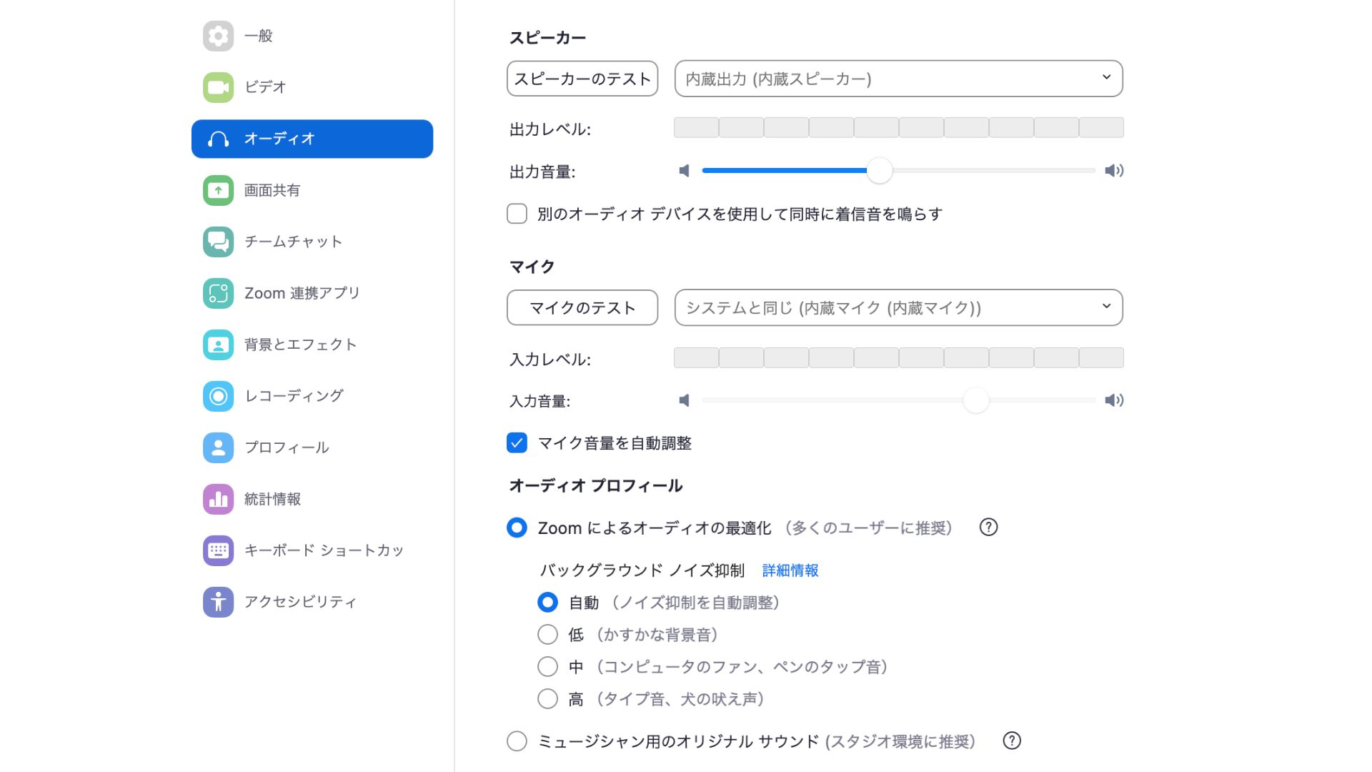This screenshot has height=772, width=1372.
Task: Click the アクセシビリティ icon
Action: point(218,602)
